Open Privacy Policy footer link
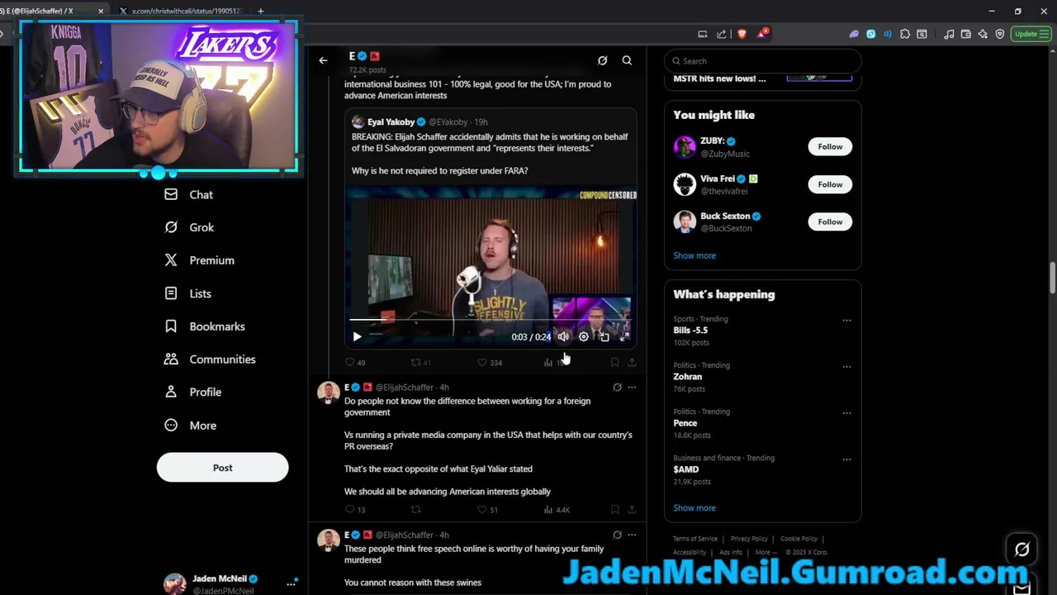The image size is (1057, 595). 749,539
